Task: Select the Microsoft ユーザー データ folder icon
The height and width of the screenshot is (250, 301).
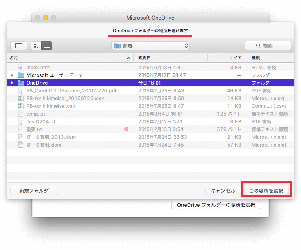Action: (x=21, y=75)
